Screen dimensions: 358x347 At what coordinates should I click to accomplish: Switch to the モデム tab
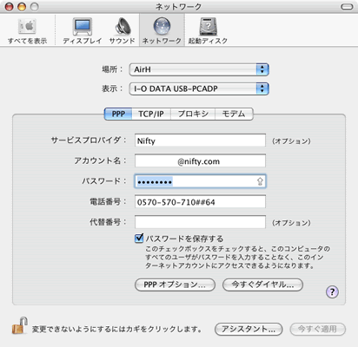[234, 114]
